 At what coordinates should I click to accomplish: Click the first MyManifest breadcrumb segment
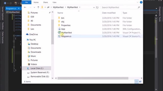58,7
